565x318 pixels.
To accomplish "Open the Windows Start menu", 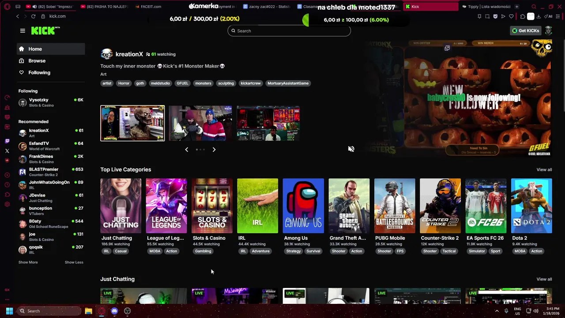I will pyautogui.click(x=9, y=311).
